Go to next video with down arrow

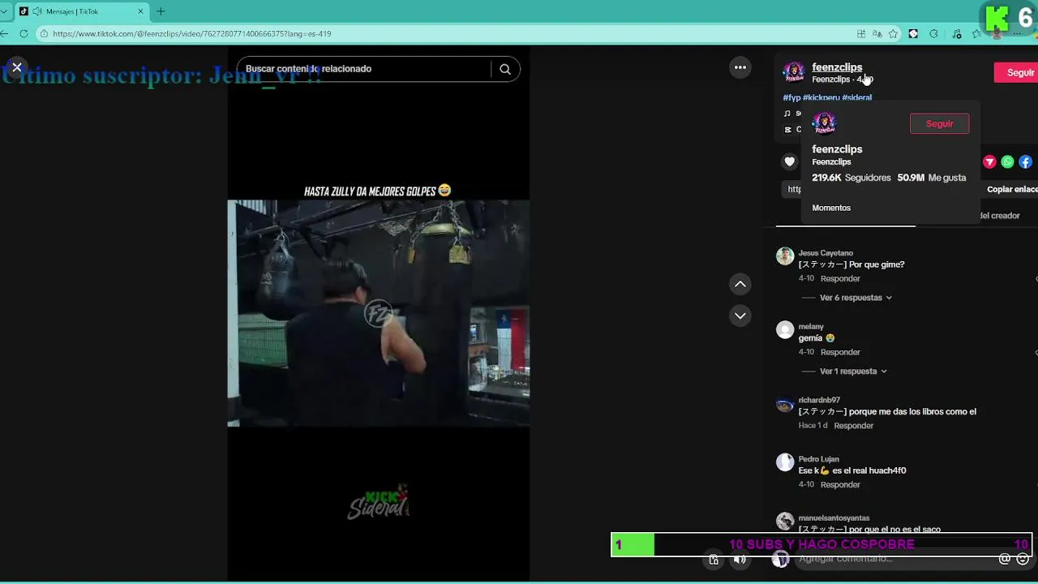[x=740, y=316]
